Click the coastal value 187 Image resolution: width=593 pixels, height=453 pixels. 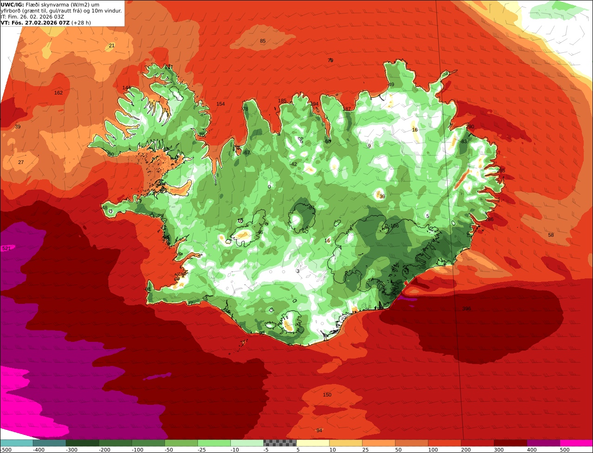click(x=347, y=109)
